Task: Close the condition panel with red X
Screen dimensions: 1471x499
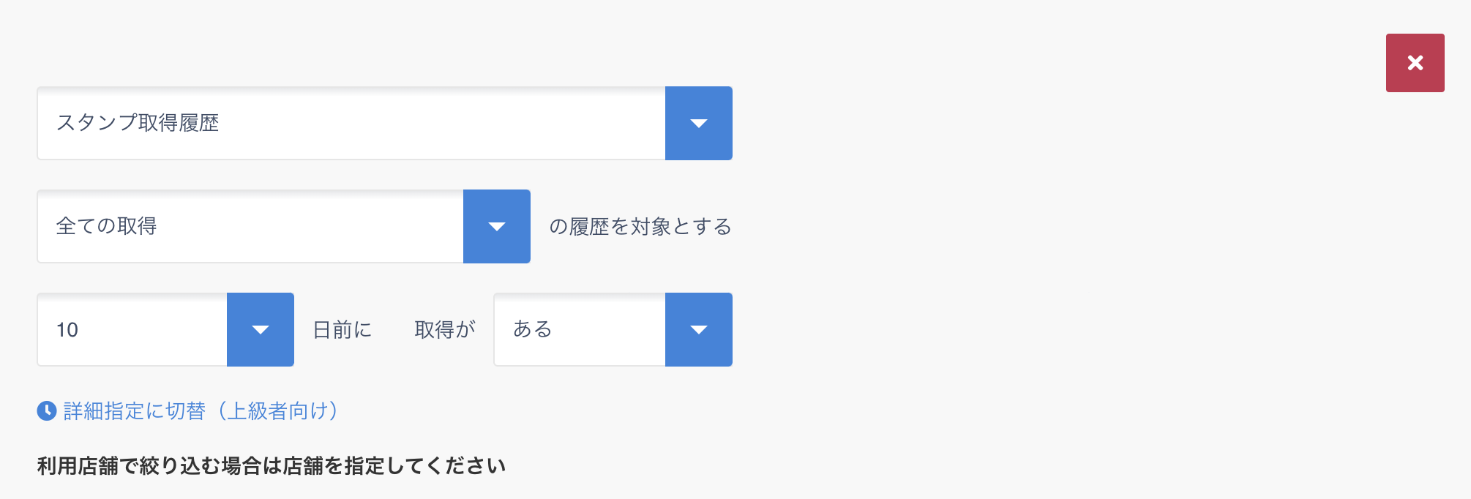Action: click(x=1415, y=63)
